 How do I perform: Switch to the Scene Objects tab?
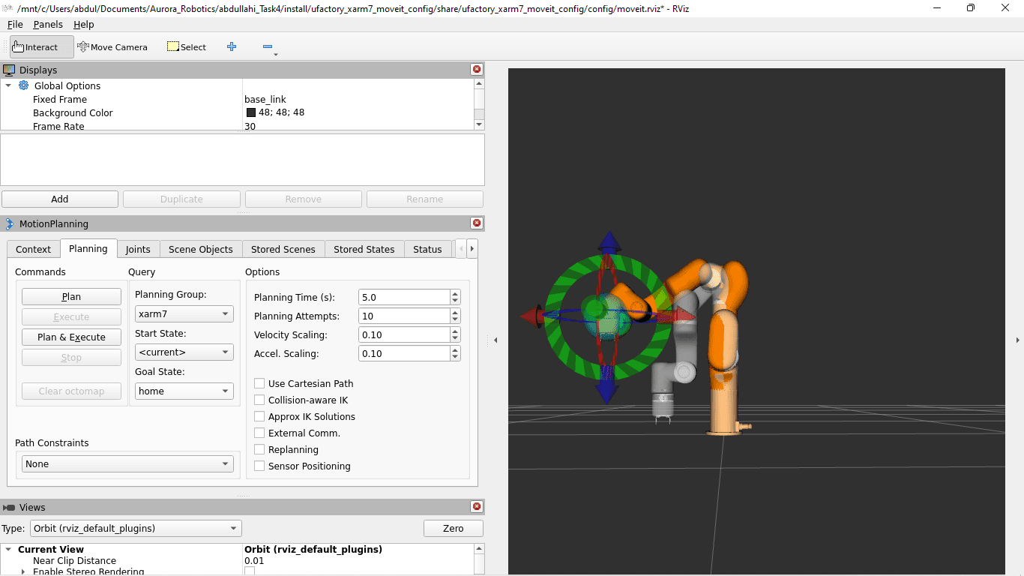click(x=200, y=249)
